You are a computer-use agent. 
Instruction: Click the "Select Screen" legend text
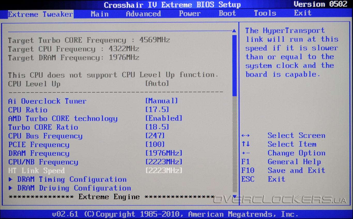[296, 135]
